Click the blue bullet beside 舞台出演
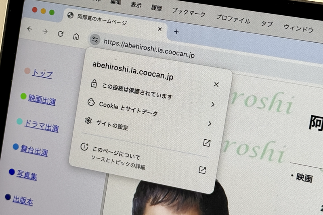323x215 pixels. point(16,147)
